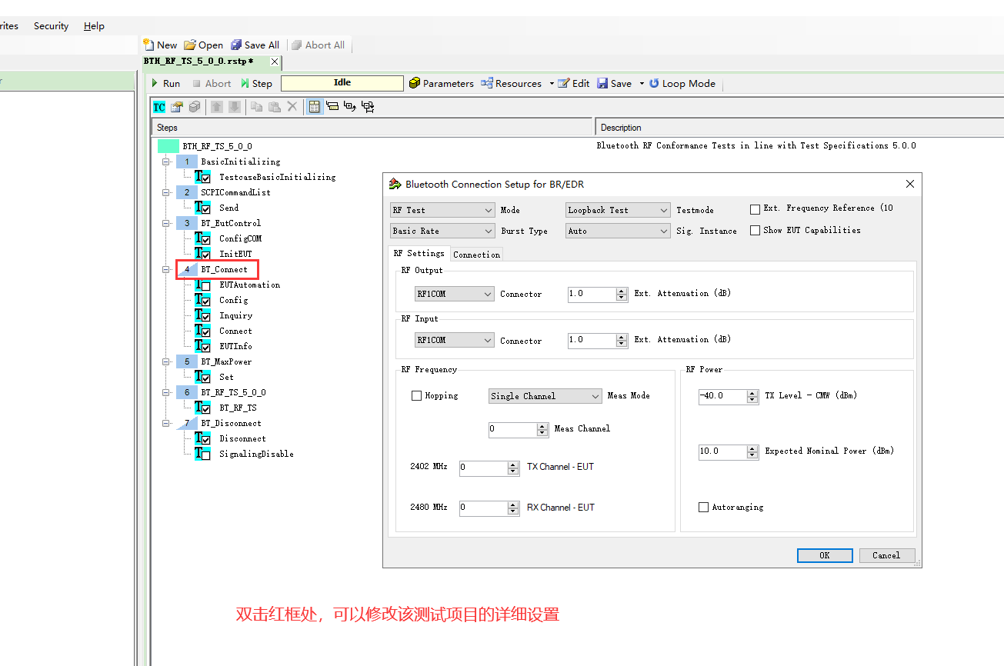Screen dimensions: 1004x666
Task: Check the SignalingDisable step checkbox
Action: (x=205, y=455)
